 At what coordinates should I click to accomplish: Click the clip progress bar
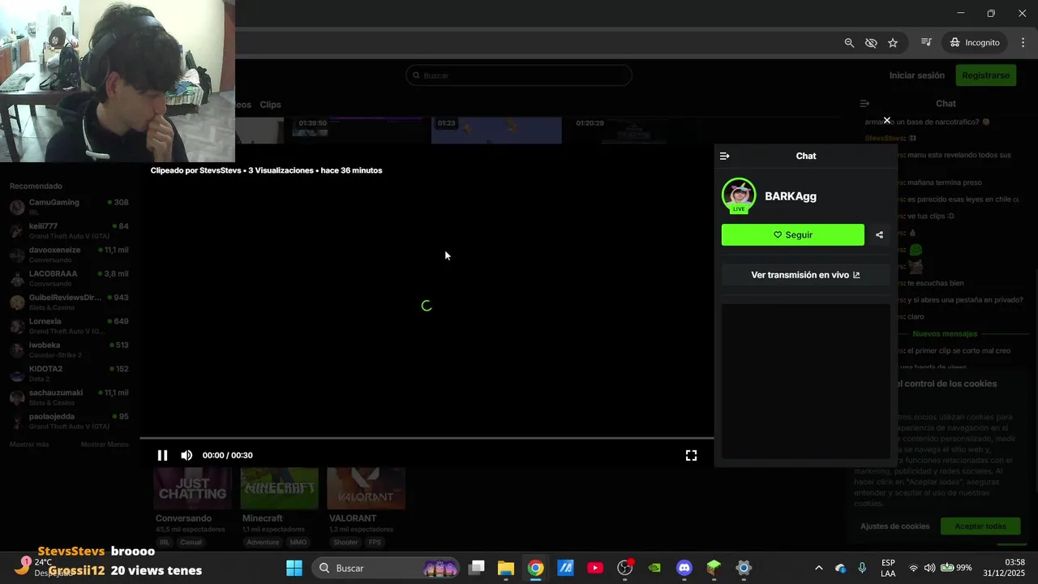click(427, 438)
